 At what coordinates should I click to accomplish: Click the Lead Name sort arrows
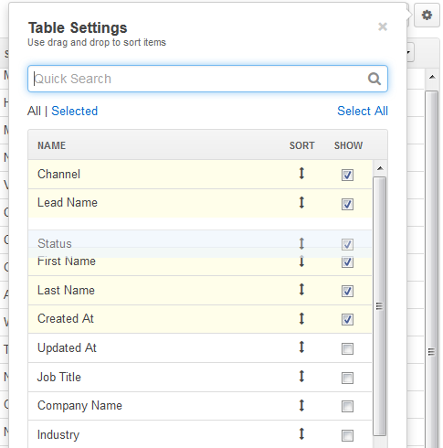[301, 202]
